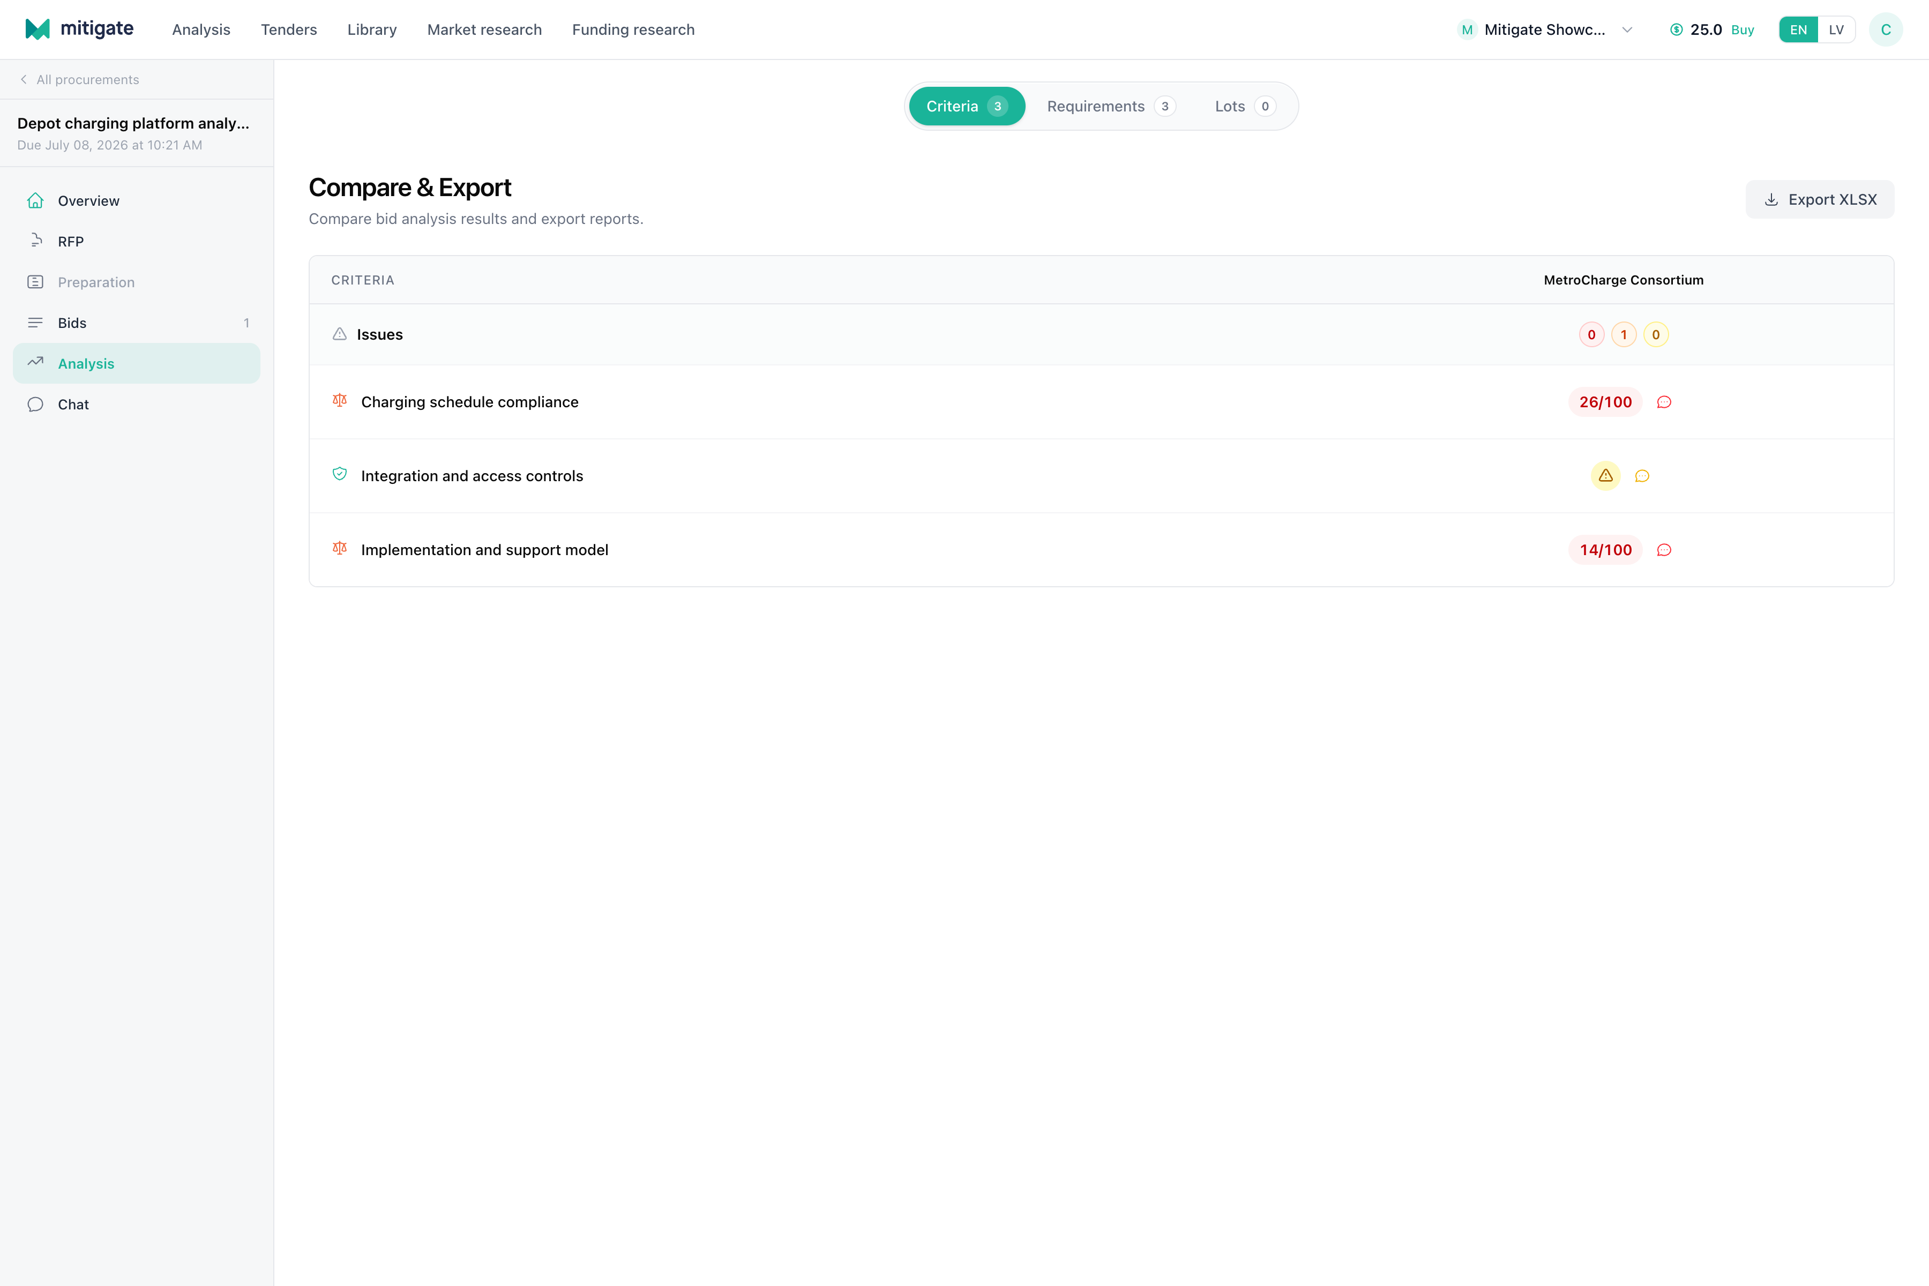Screen dimensions: 1929x1286
Task: Switch to the Requirements tab
Action: click(1111, 106)
